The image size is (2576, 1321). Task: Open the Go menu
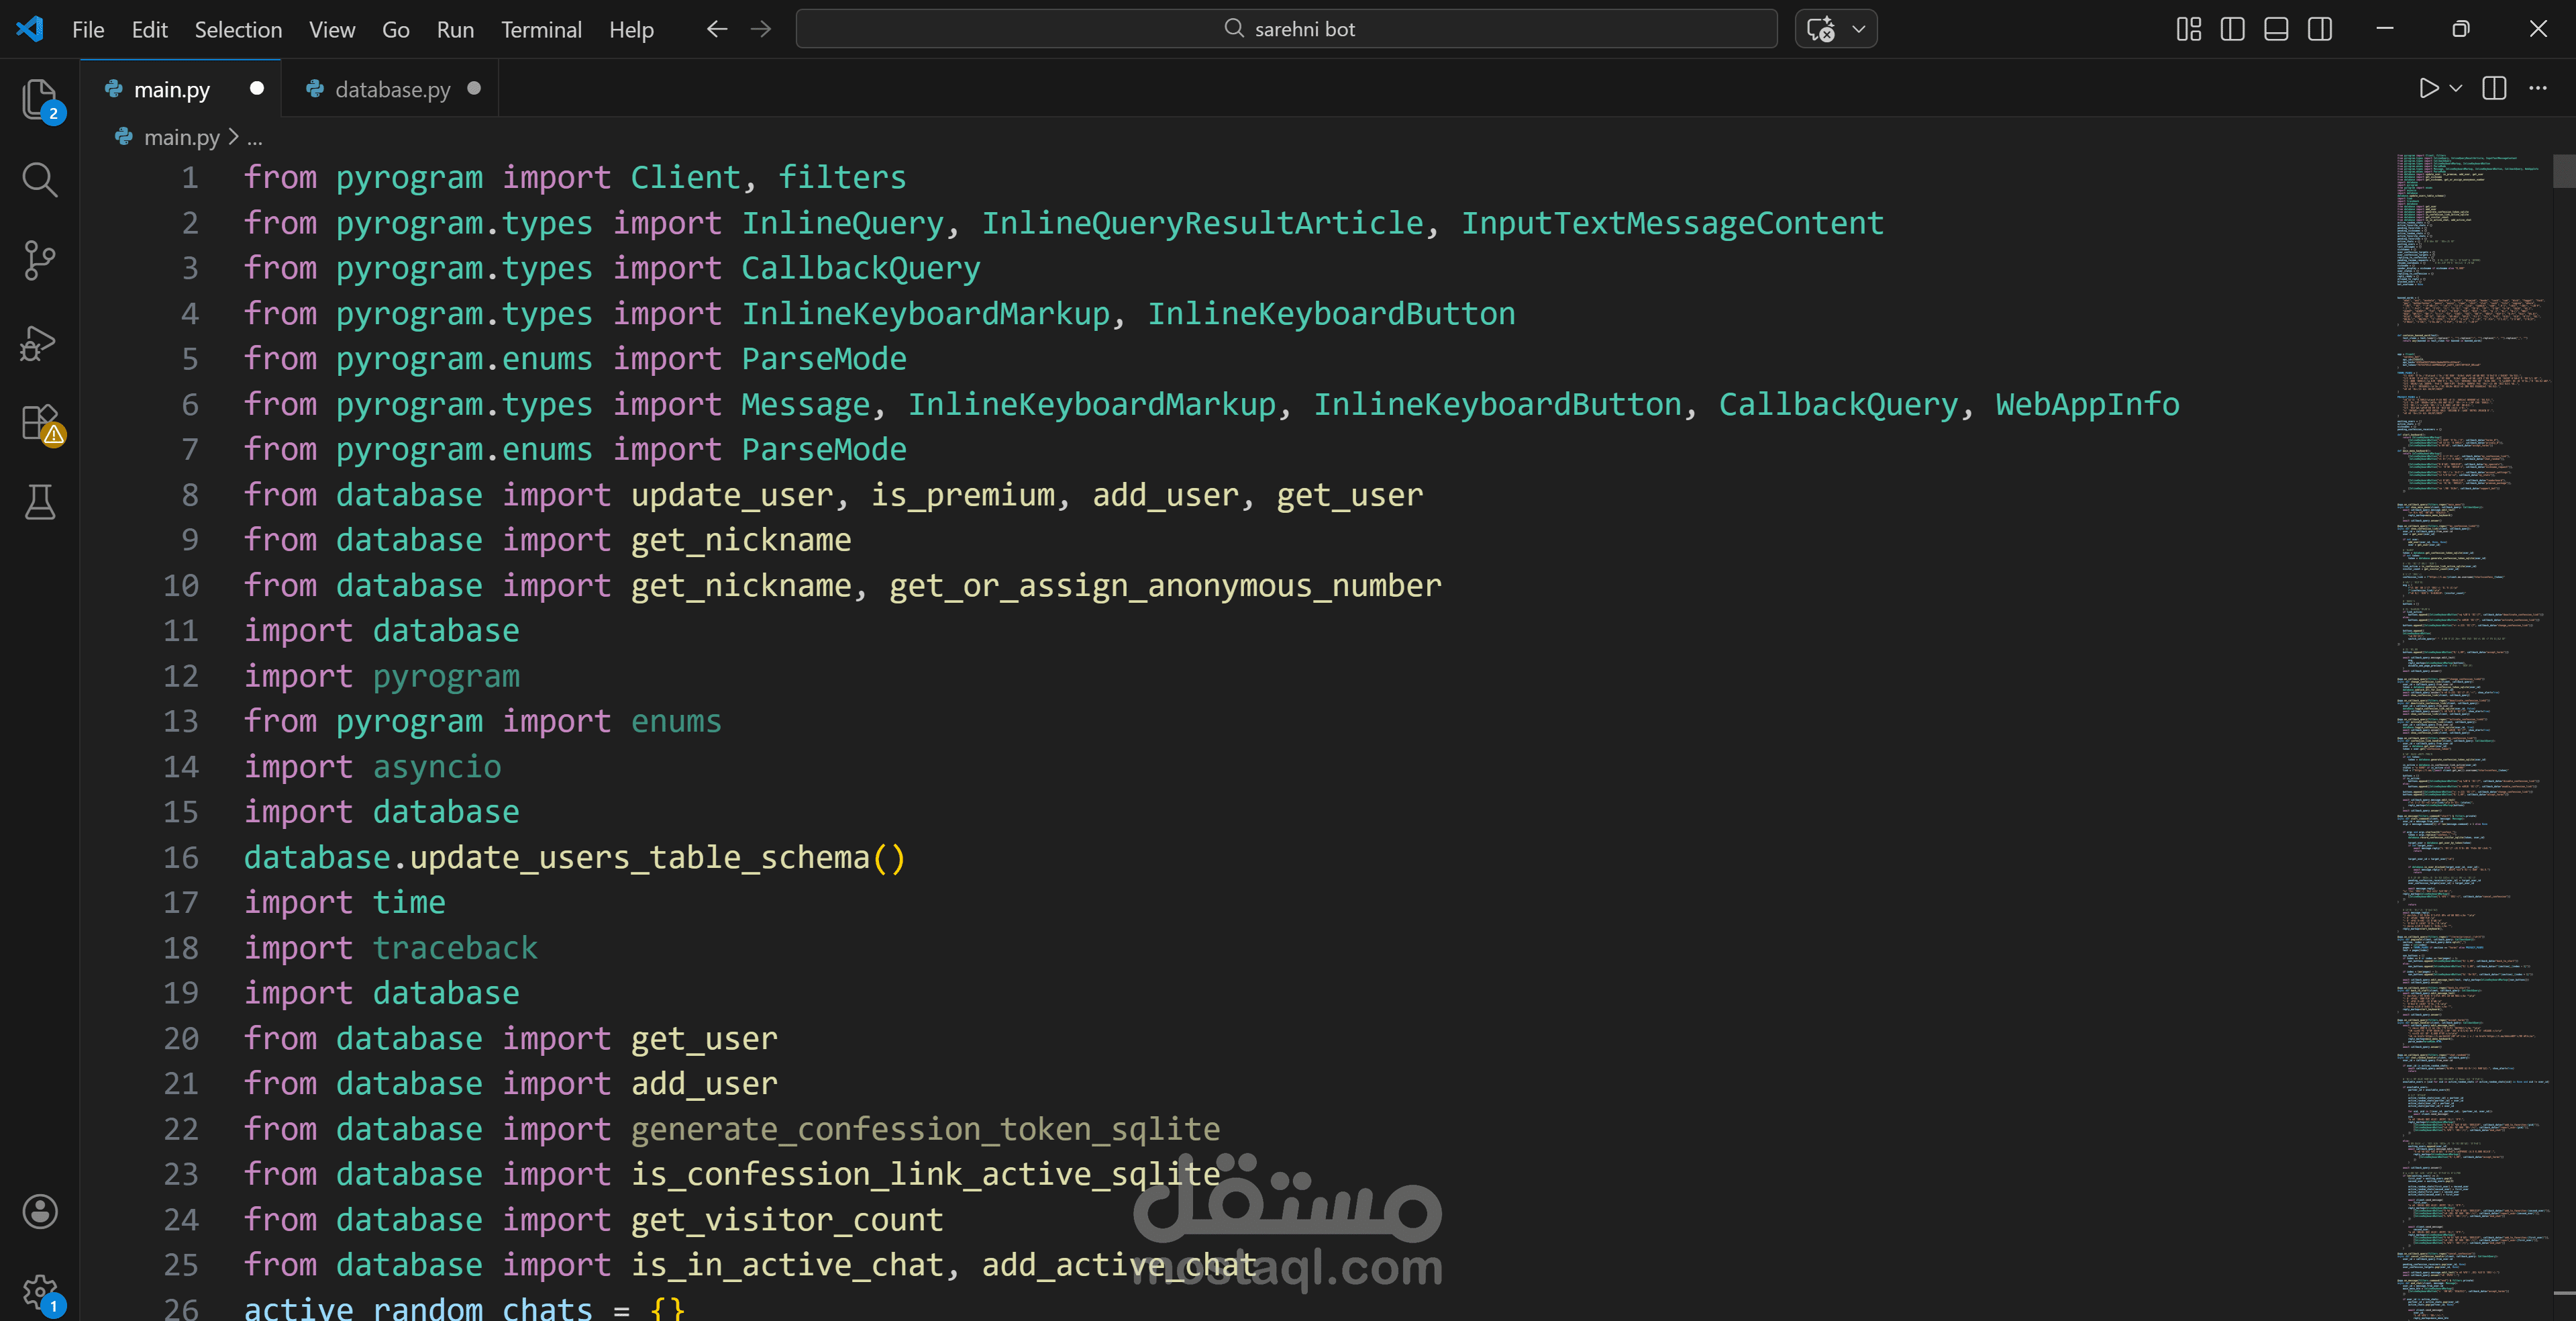click(x=396, y=30)
